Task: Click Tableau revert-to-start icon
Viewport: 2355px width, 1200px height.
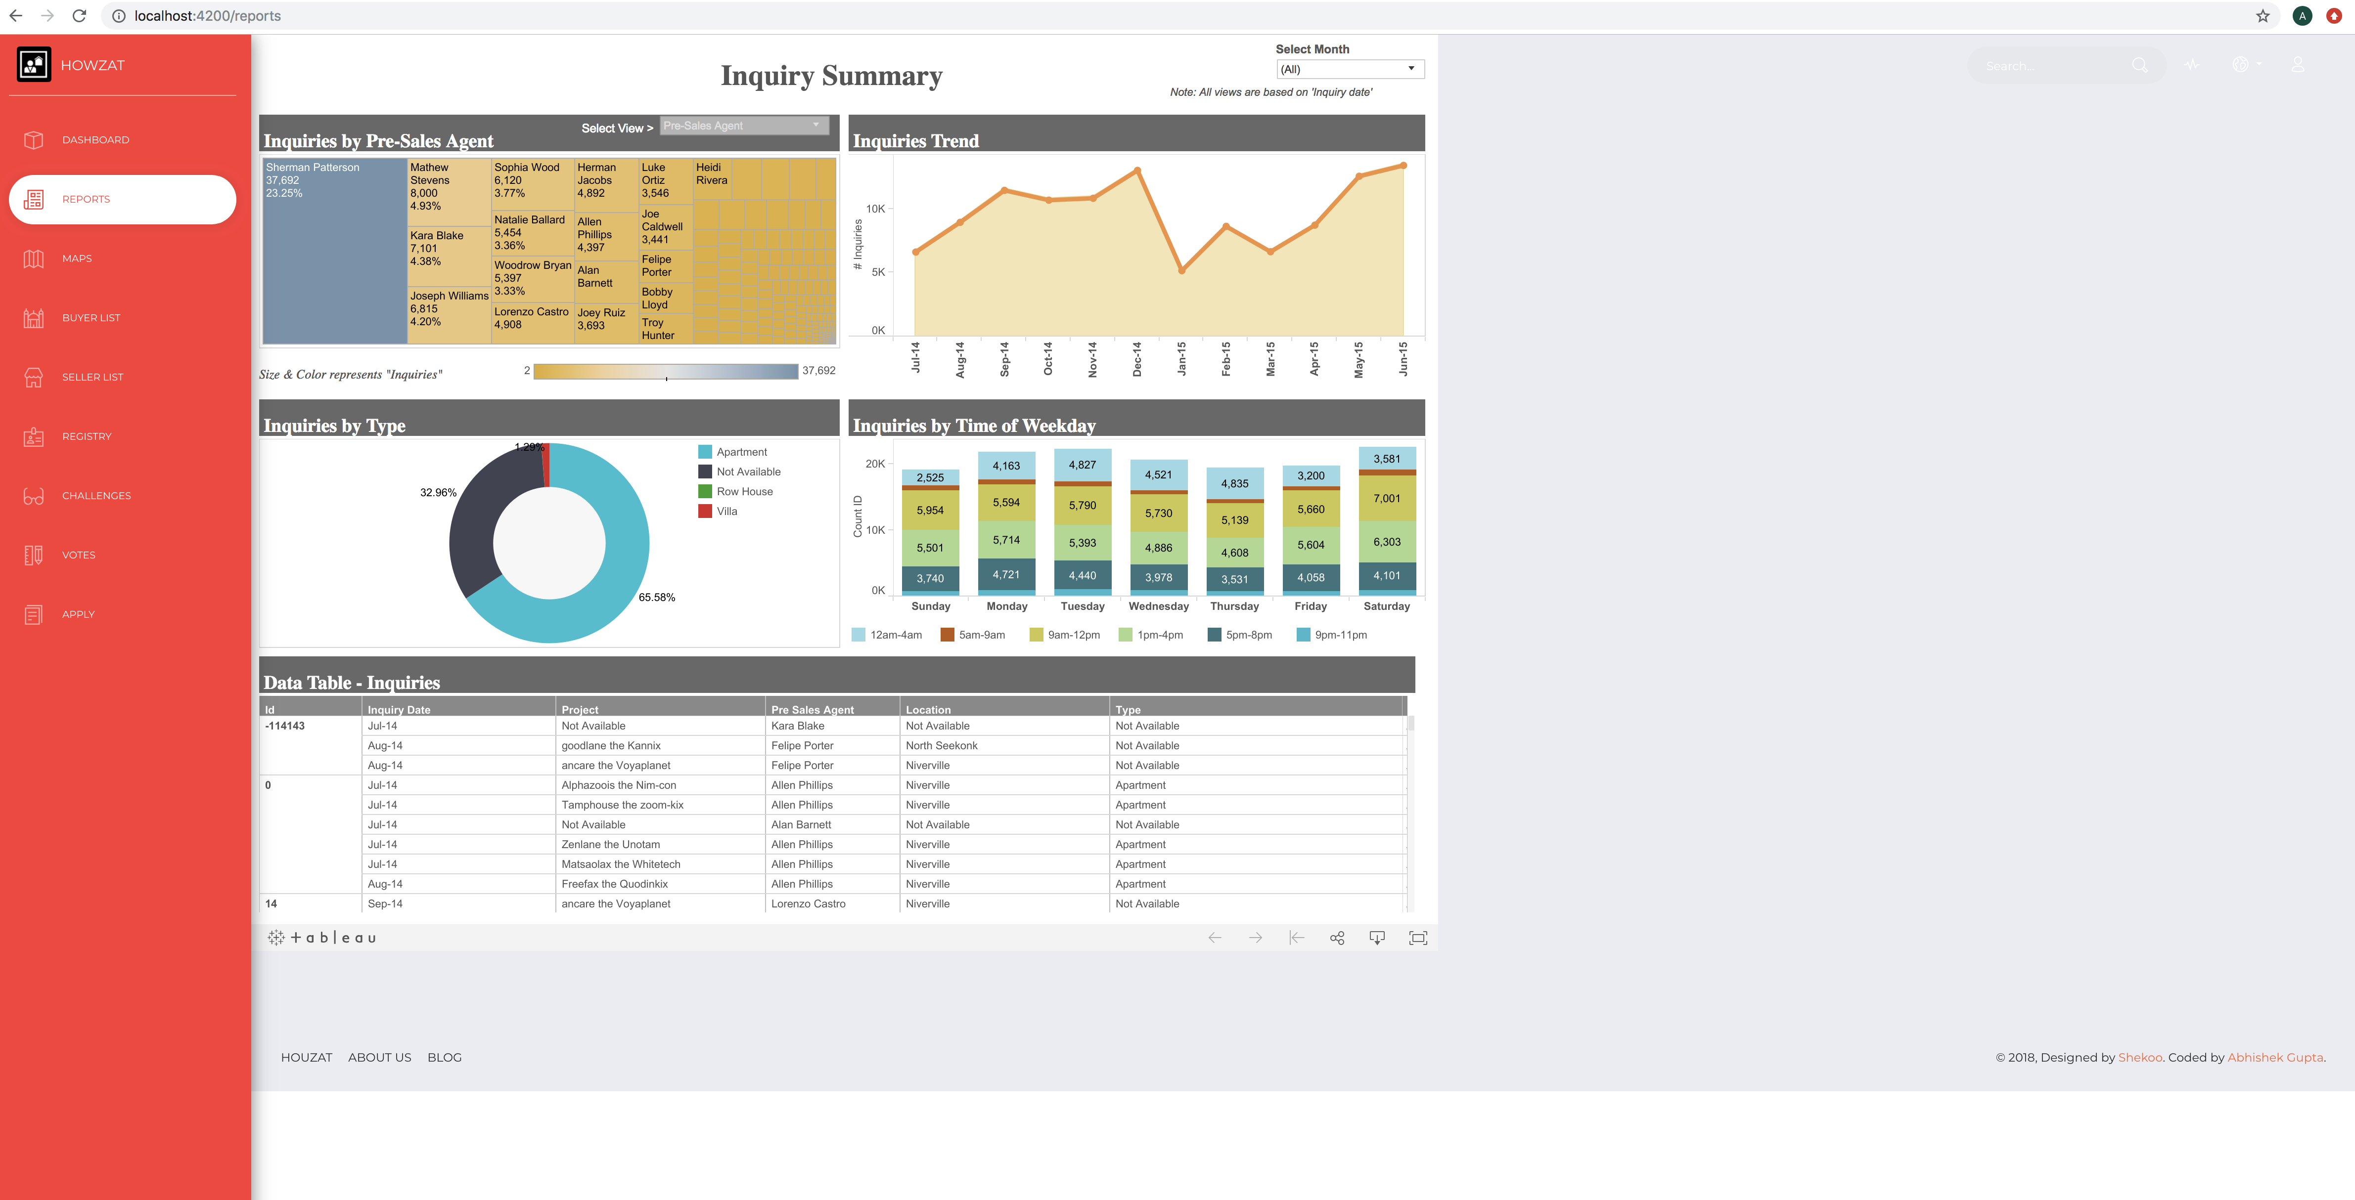Action: [x=1295, y=938]
